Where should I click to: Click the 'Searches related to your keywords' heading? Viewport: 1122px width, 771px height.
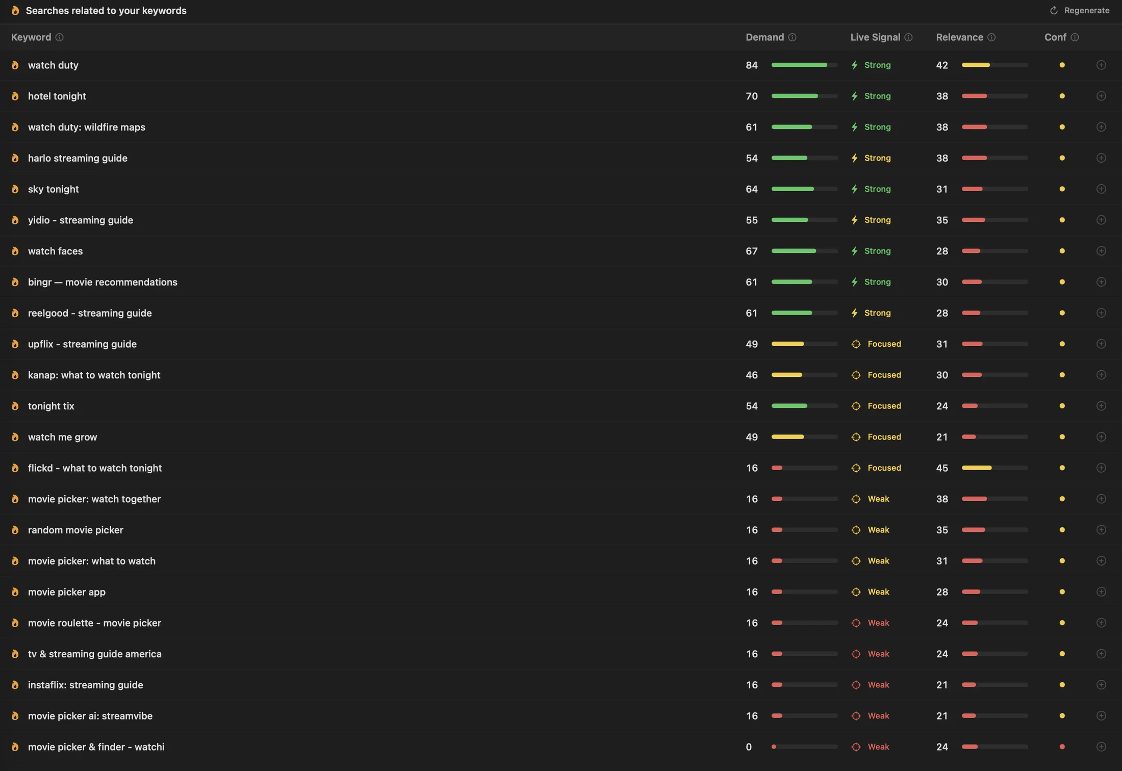(x=106, y=10)
